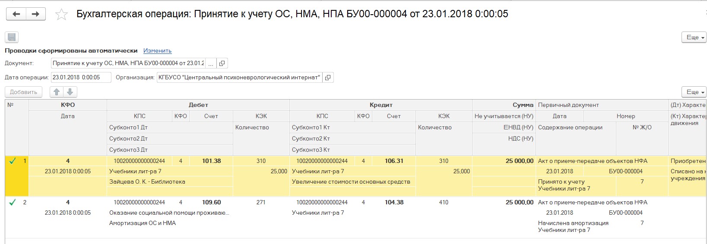
Task: Select the Кредит column header
Action: tap(381, 105)
